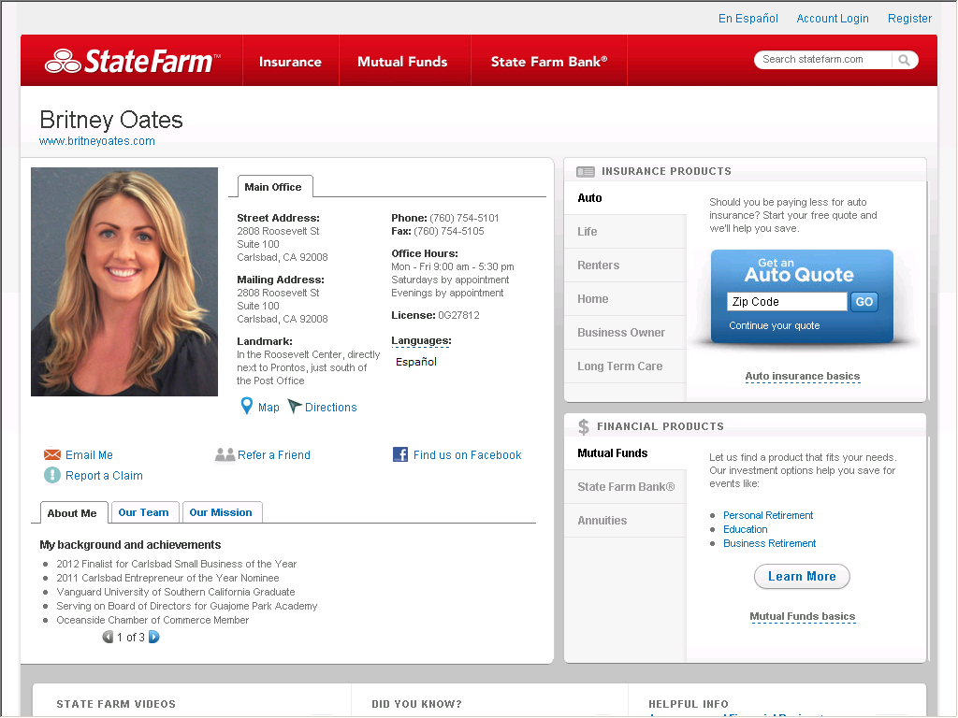
Task: Go to next achievements page arrow
Action: pos(154,638)
